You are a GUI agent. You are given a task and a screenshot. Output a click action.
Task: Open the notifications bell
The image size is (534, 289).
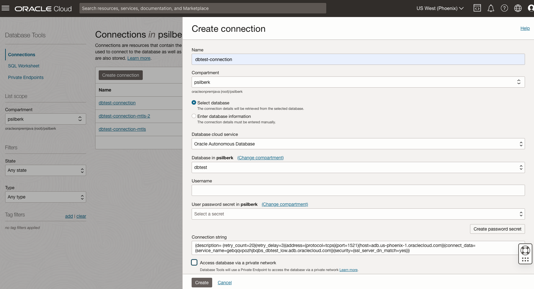[x=491, y=8]
